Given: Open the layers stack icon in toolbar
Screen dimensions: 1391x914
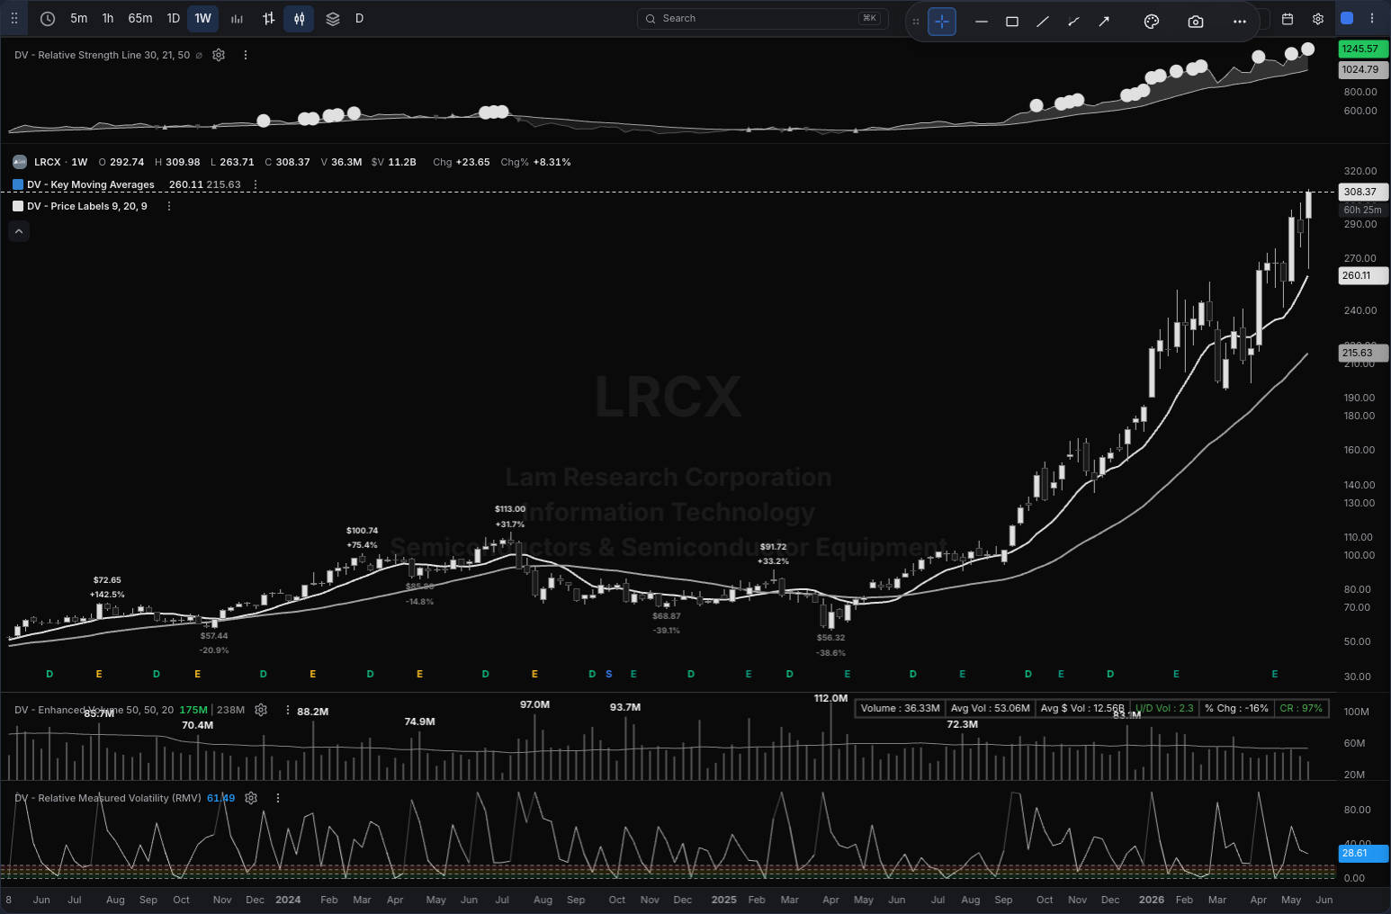Looking at the screenshot, I should (333, 18).
